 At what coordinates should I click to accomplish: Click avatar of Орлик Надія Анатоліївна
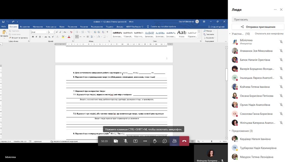pos(235,105)
